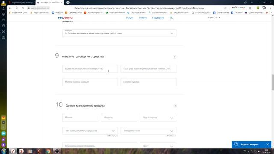Open a new browser tab
Image resolution: width=274 pixels, height=154 pixels.
point(68,3)
